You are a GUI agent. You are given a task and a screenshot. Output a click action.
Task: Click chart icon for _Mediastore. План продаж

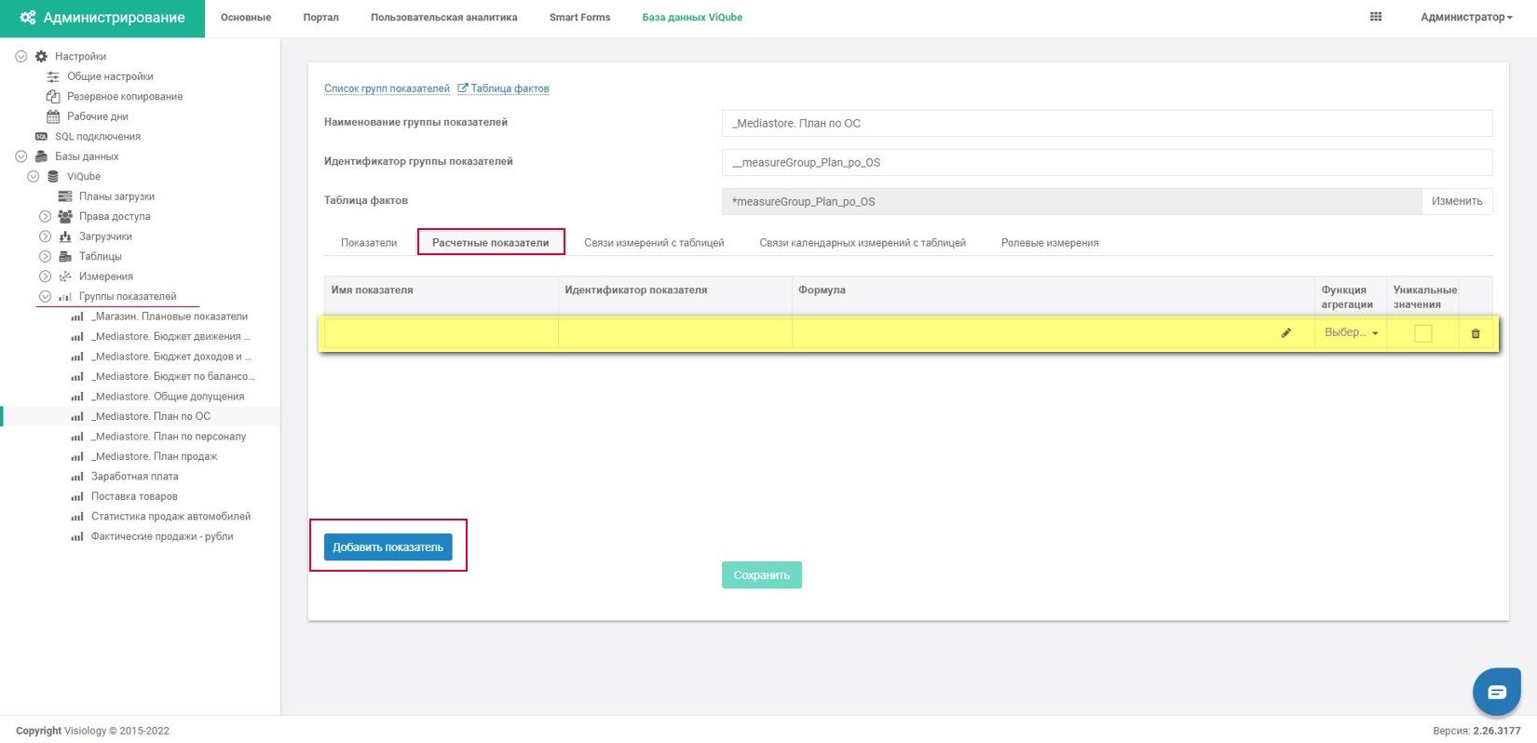pos(77,456)
